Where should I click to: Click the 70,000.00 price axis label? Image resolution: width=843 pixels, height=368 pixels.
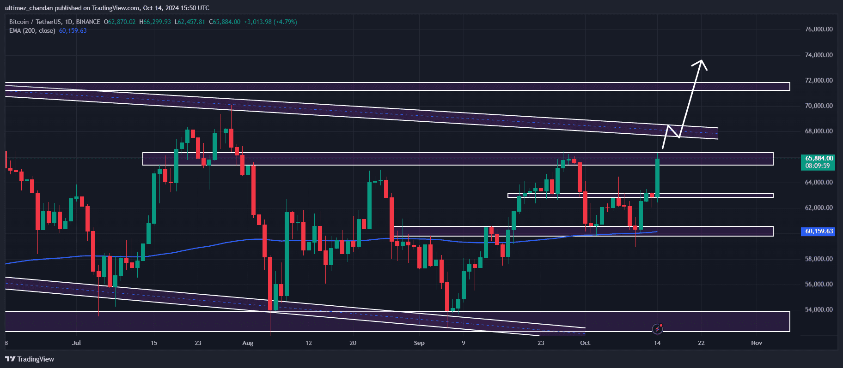click(x=819, y=106)
